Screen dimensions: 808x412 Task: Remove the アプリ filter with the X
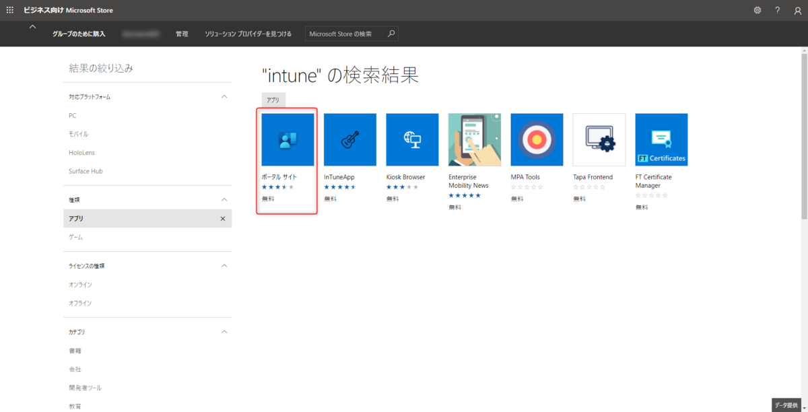pyautogui.click(x=222, y=218)
